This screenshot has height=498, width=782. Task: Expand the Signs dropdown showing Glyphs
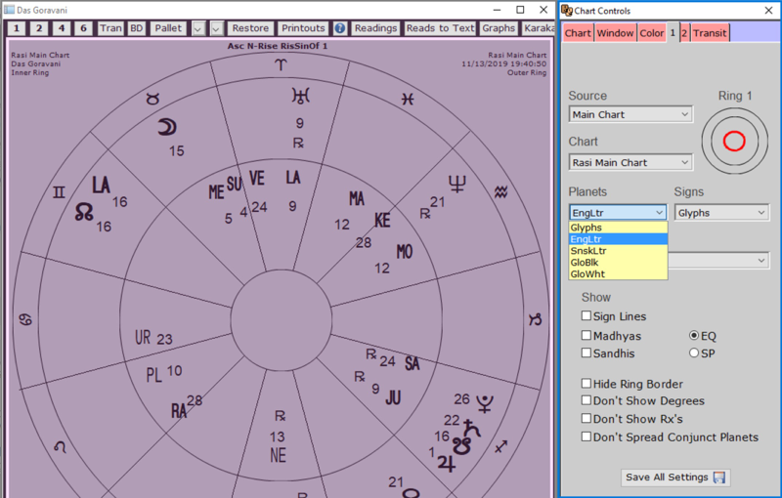[x=721, y=212]
